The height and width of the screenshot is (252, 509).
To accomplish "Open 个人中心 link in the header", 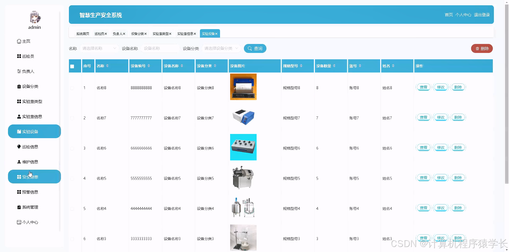I will click(x=463, y=15).
